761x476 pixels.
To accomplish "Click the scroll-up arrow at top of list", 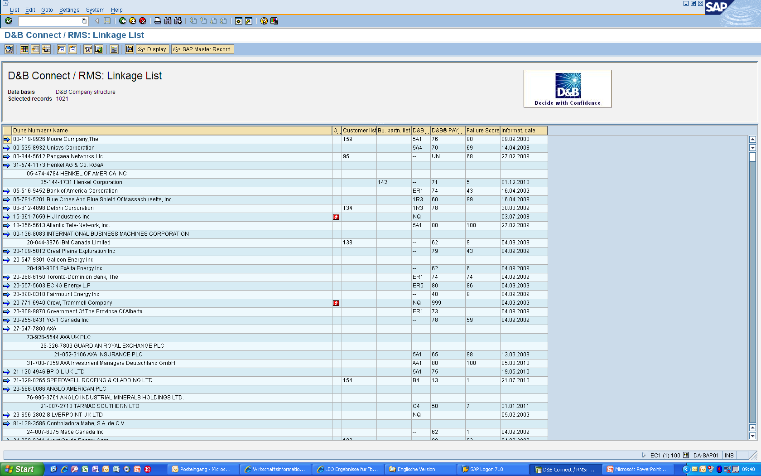I will coord(752,140).
